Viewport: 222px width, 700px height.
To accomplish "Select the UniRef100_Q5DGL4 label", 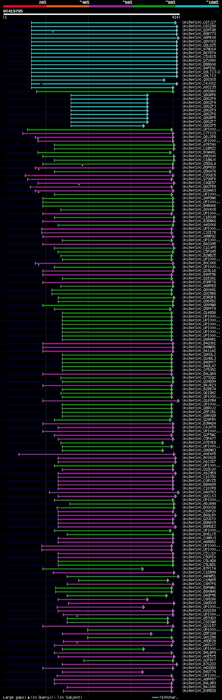I will click(x=199, y=164).
